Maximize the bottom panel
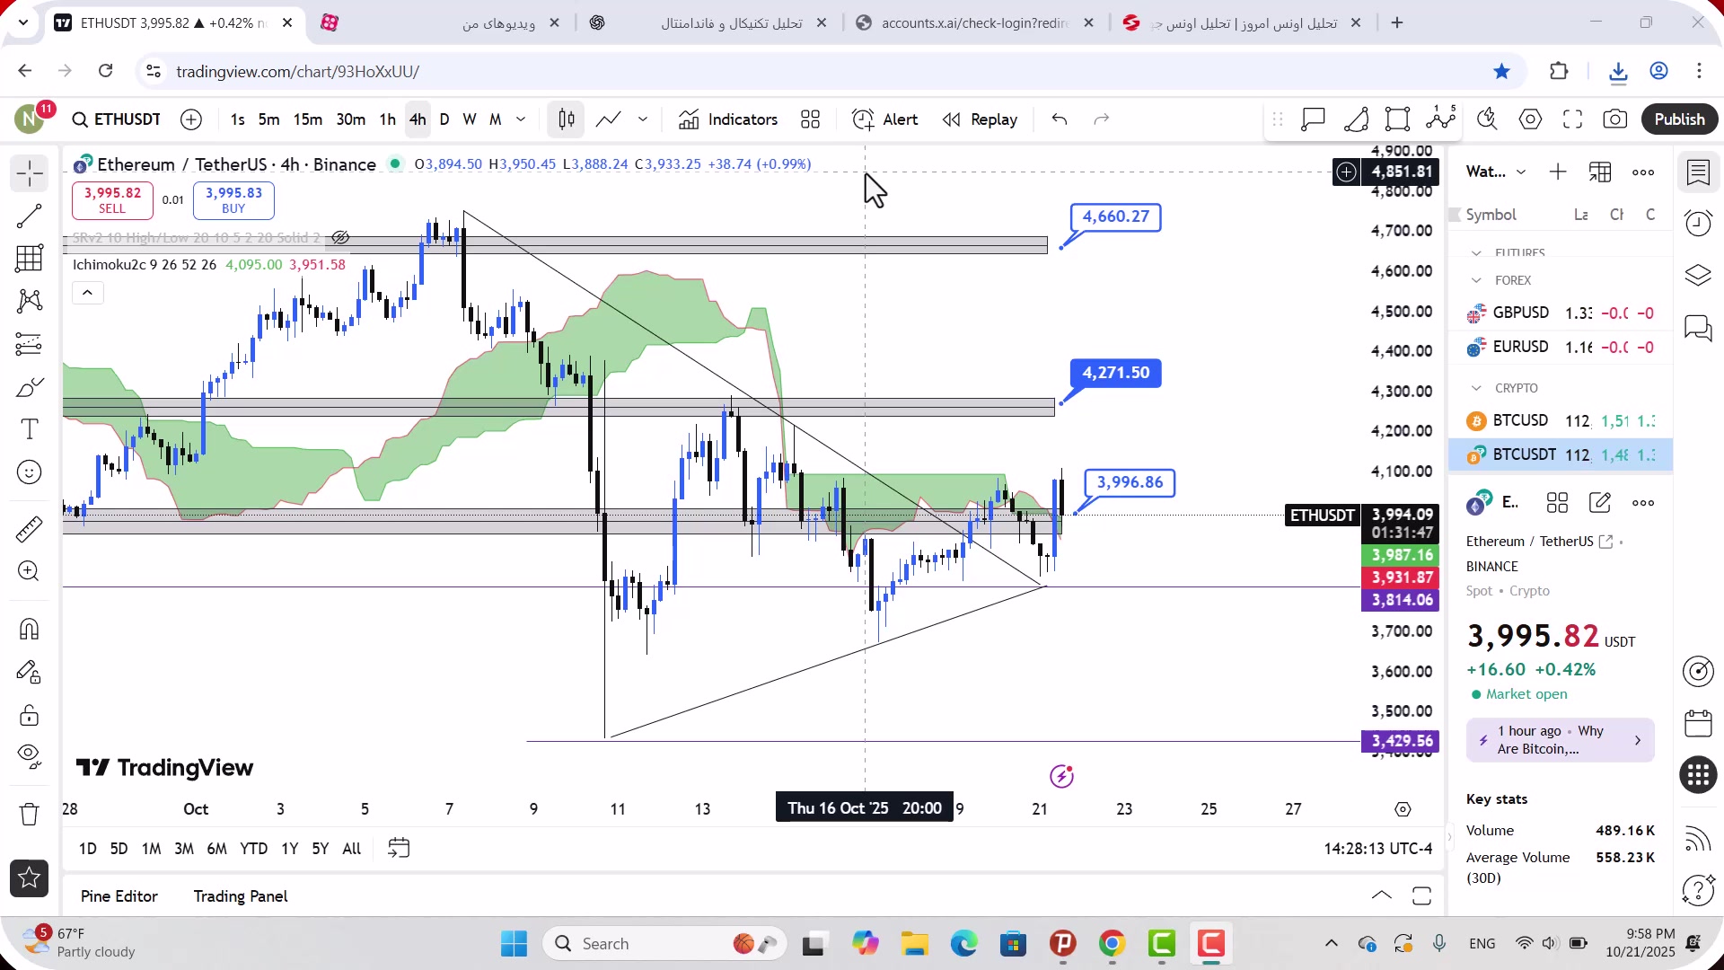The height and width of the screenshot is (970, 1724). 1421,895
